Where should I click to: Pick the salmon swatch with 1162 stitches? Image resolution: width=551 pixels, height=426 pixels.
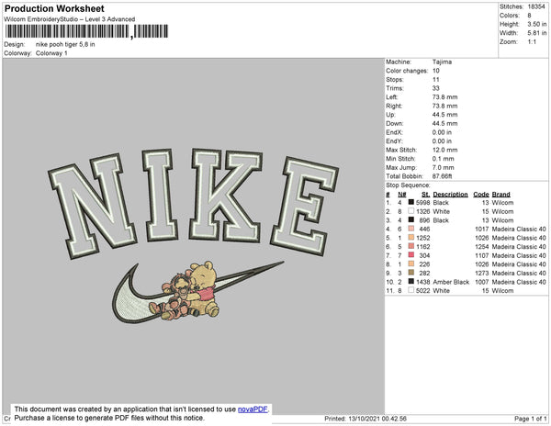(410, 246)
